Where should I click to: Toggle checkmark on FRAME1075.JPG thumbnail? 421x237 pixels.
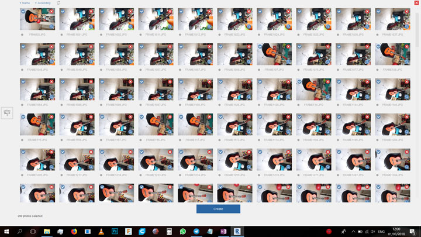299,46
